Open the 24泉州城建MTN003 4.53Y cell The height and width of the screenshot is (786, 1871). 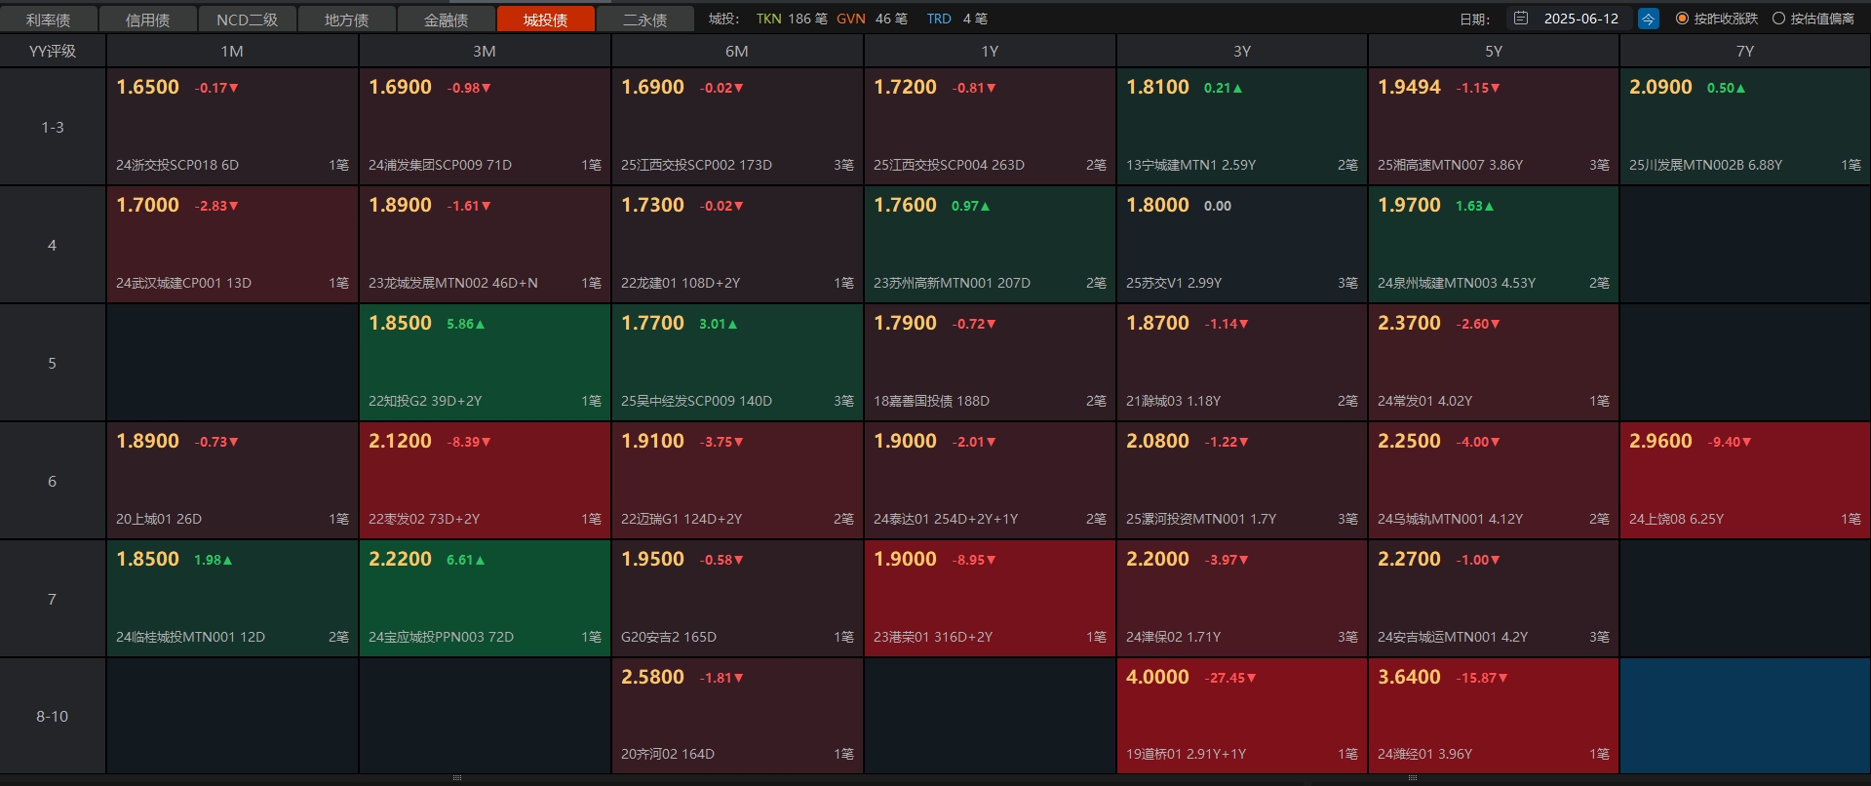[1494, 245]
